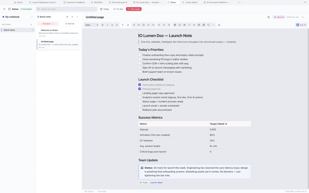Insert a hyperlink
Image resolution: width=309 pixels, height=193 pixels.
point(194,25)
